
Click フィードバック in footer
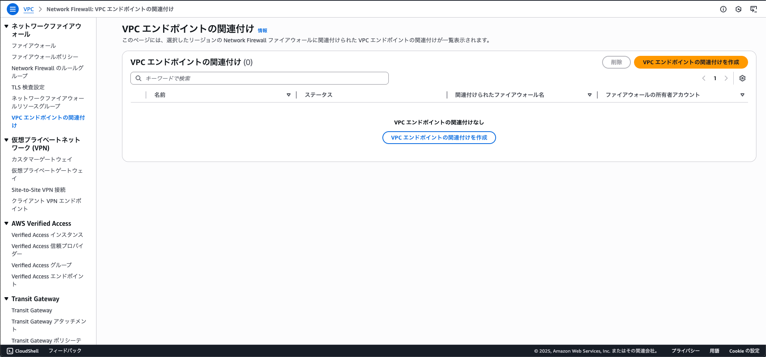[65, 351]
